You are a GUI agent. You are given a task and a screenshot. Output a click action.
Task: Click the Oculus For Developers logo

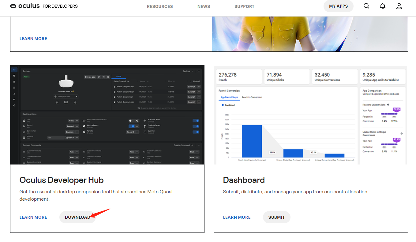[44, 6]
